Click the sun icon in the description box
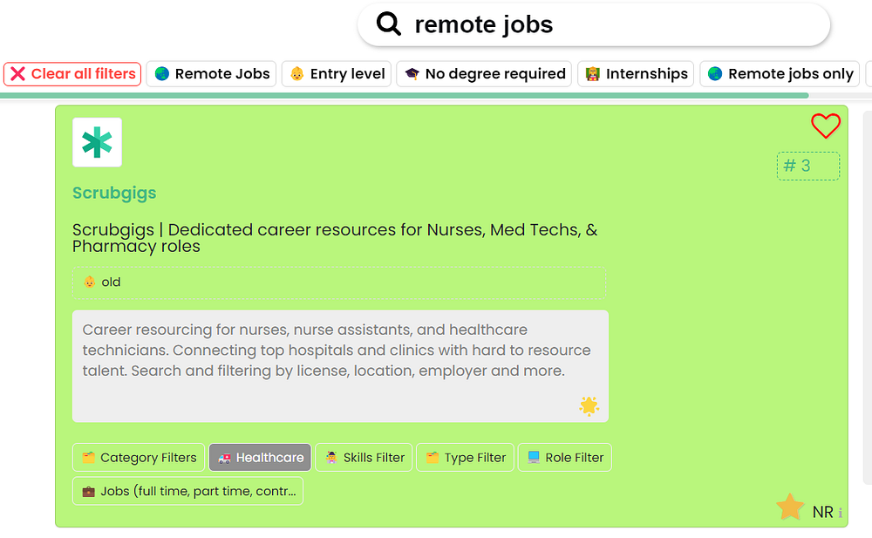This screenshot has width=872, height=538. coord(589,405)
